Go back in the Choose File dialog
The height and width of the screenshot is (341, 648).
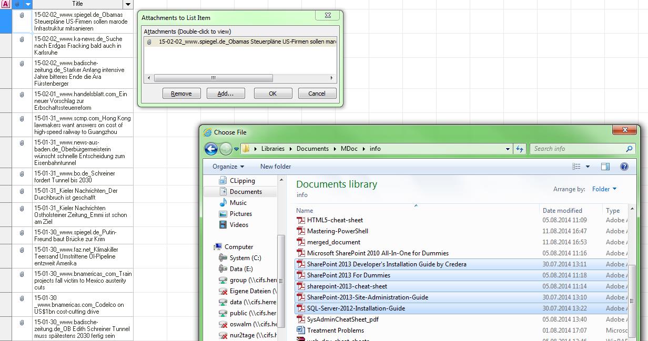[211, 149]
